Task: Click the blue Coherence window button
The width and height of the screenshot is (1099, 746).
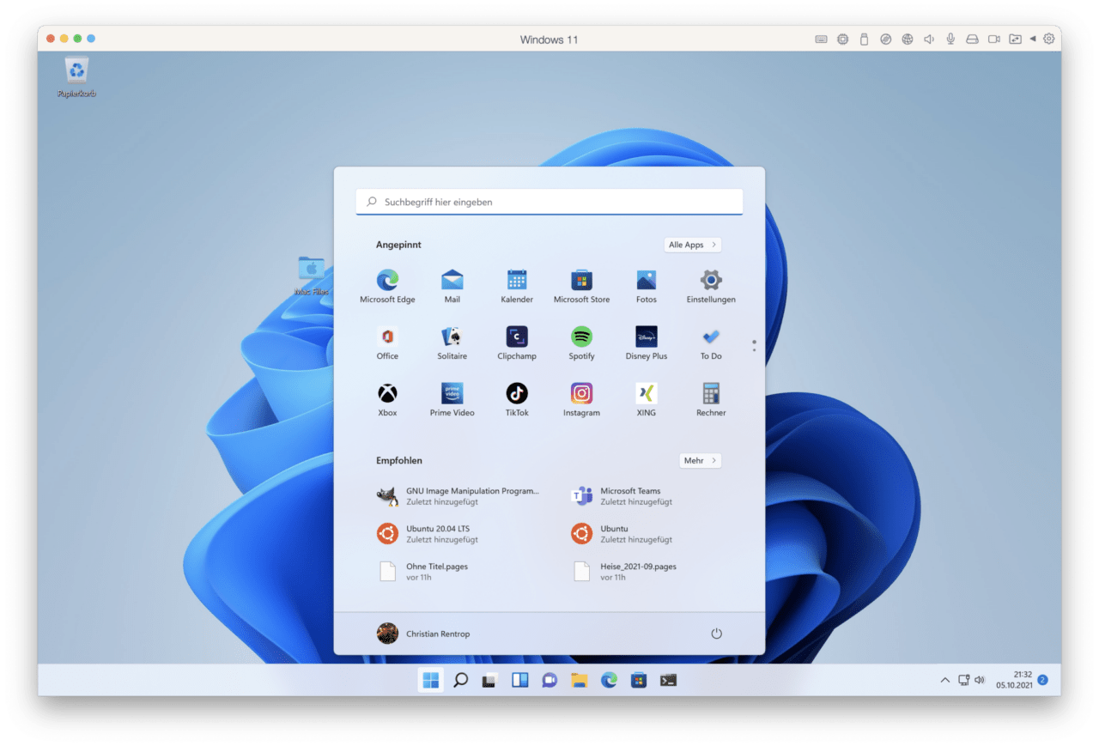Action: click(x=91, y=39)
